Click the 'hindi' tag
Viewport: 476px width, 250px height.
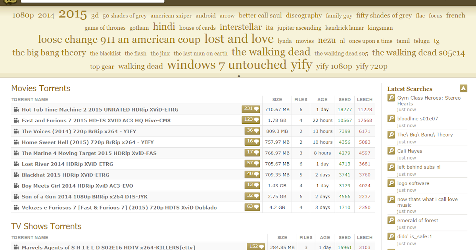164,27
